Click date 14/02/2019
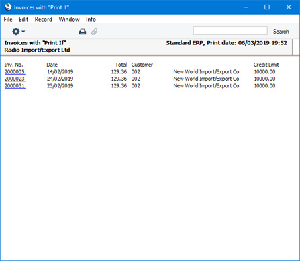This screenshot has height=261, width=300. 60,72
